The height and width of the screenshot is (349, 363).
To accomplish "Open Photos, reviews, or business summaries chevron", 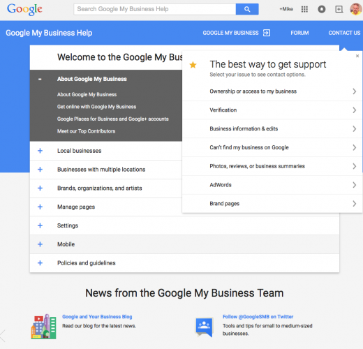I will click(354, 166).
